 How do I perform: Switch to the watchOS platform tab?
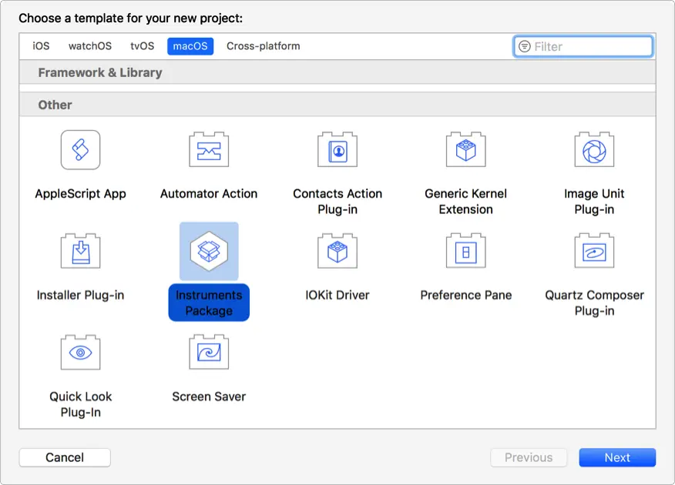[x=90, y=46]
